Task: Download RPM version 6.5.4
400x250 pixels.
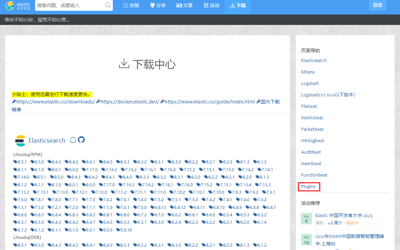Action: click(x=226, y=215)
